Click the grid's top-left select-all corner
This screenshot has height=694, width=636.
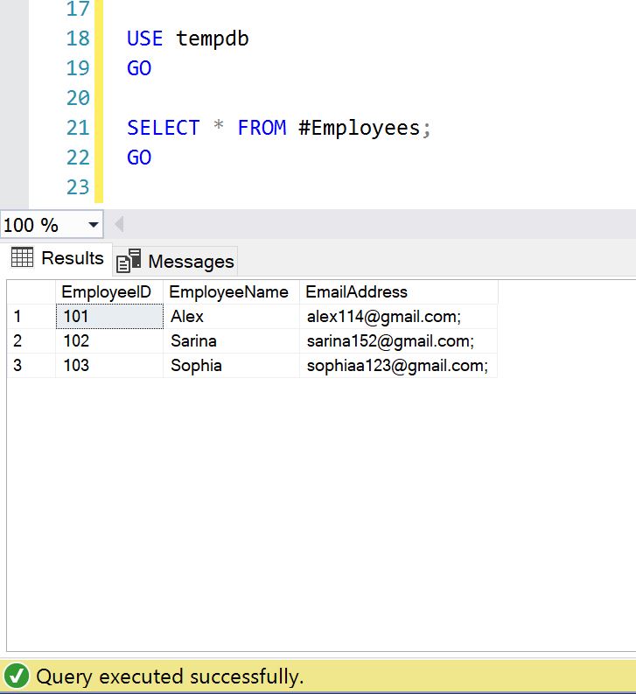point(30,292)
